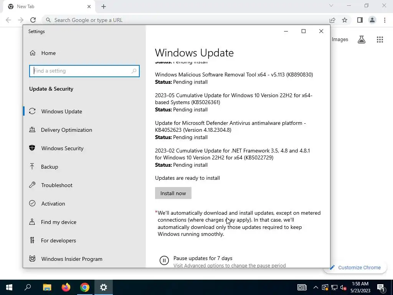Click the Windows Update heading
The width and height of the screenshot is (393, 295).
tap(194, 53)
